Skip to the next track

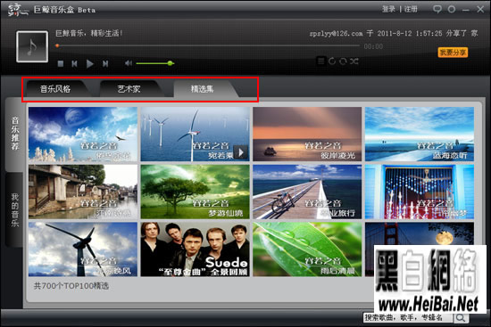point(105,64)
